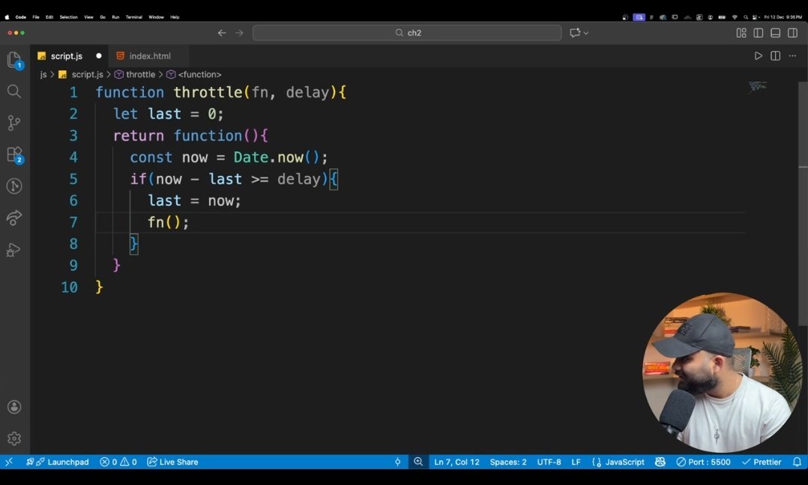This screenshot has height=485, width=808.
Task: Click the notifications bell in status bar
Action: click(x=798, y=462)
